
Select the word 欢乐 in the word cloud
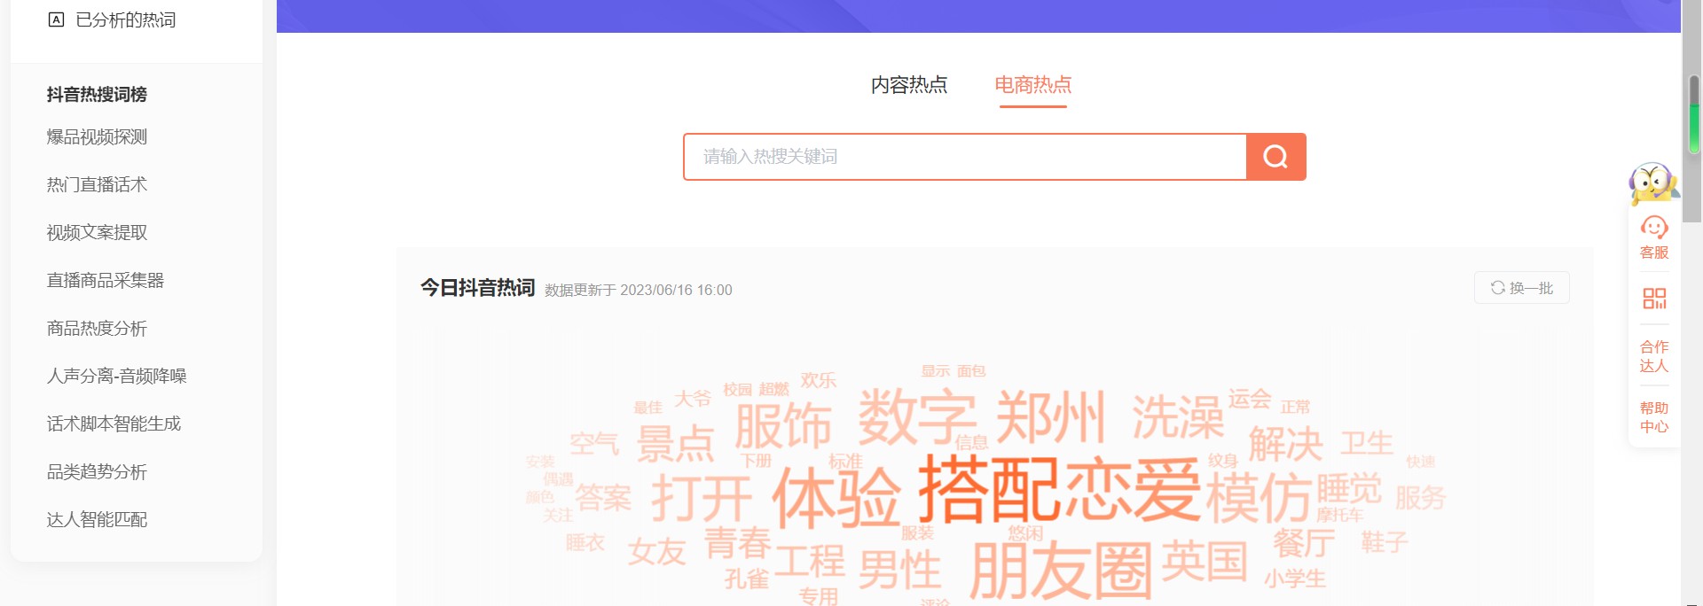pos(819,380)
